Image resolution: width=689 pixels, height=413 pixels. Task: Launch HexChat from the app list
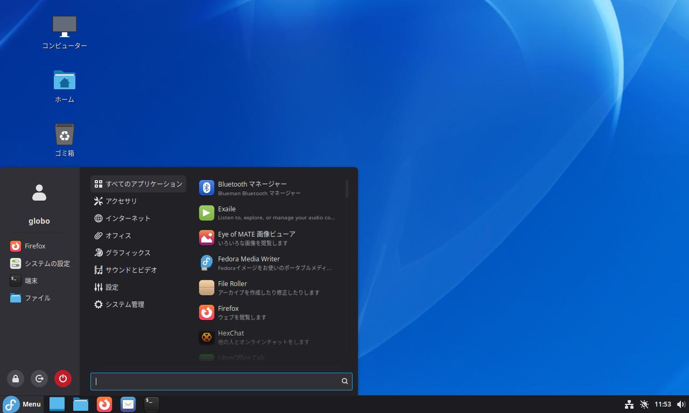231,337
